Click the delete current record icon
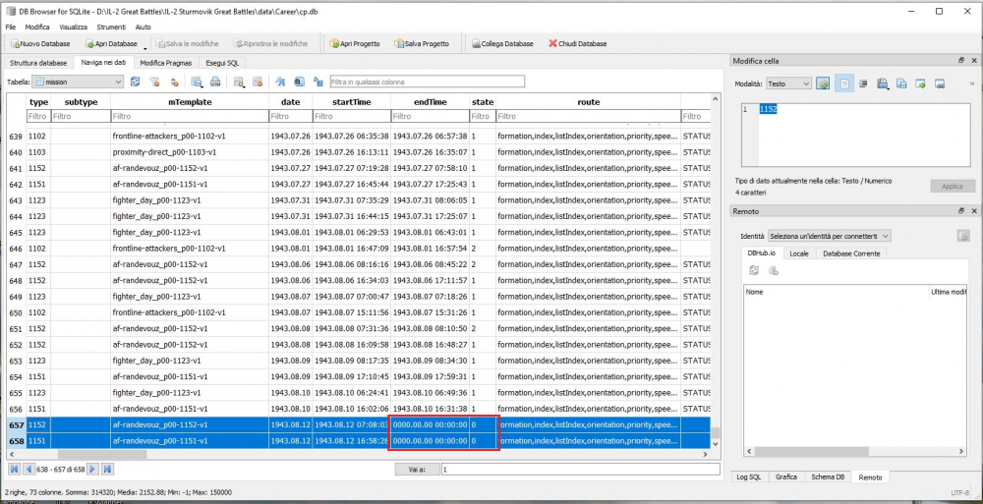This screenshot has width=983, height=504. point(256,82)
